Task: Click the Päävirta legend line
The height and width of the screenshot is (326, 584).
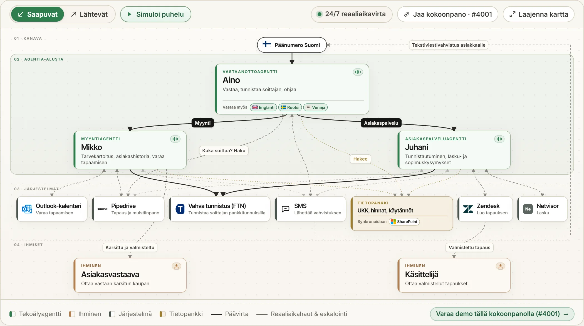Action: tap(216, 314)
